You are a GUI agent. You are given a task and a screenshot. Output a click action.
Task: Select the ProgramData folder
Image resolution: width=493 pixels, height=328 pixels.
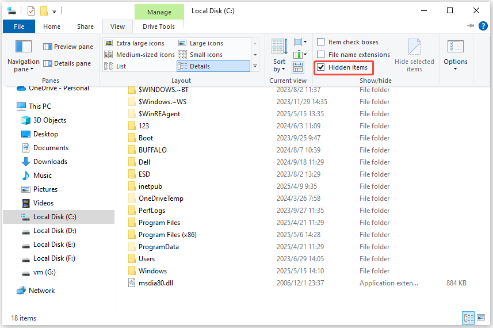154,247
